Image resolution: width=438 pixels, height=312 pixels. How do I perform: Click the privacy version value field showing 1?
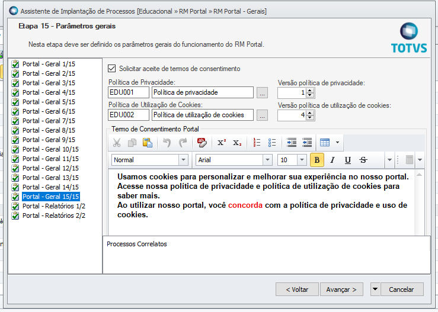point(292,92)
